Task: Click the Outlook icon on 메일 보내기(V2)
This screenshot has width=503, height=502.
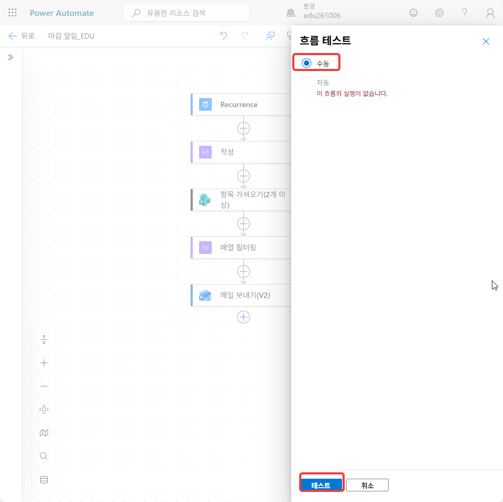Action: point(205,295)
